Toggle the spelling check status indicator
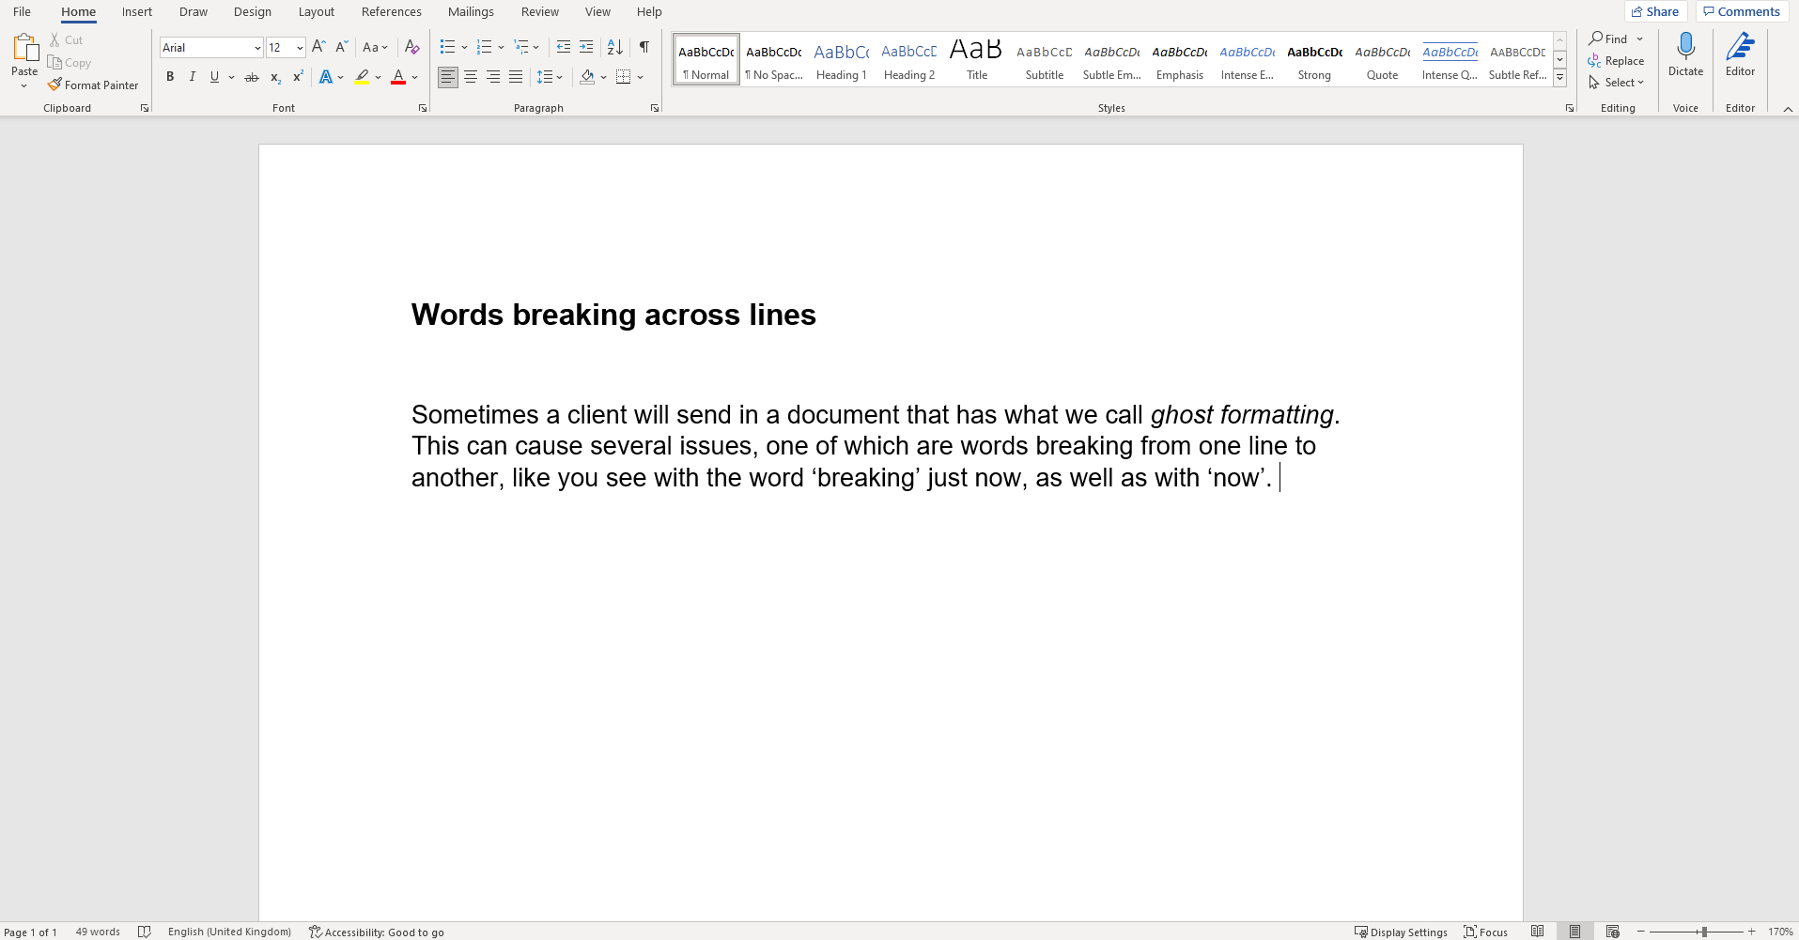The width and height of the screenshot is (1799, 940). [145, 932]
